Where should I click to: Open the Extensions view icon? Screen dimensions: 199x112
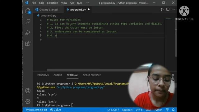[x=28, y=44]
